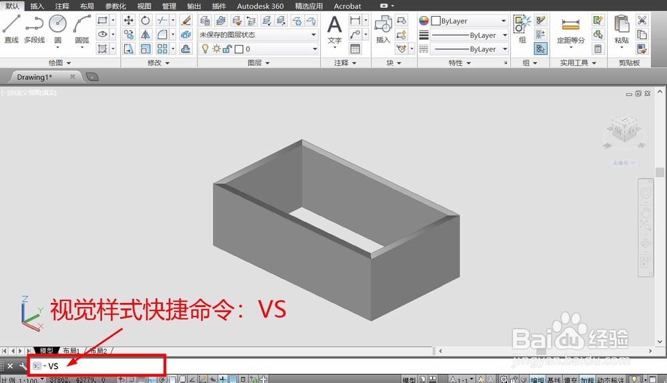Choose the Arc (圆弧) tool
Image resolution: width=667 pixels, height=383 pixels.
(82, 30)
